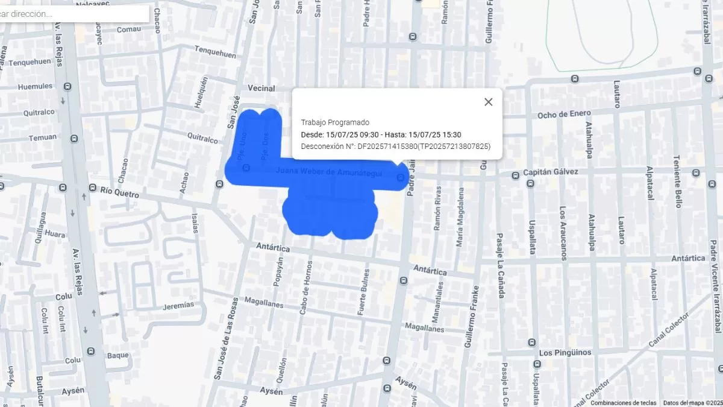Click bus stop icon left of Capitán Gálvez label

tap(515, 175)
